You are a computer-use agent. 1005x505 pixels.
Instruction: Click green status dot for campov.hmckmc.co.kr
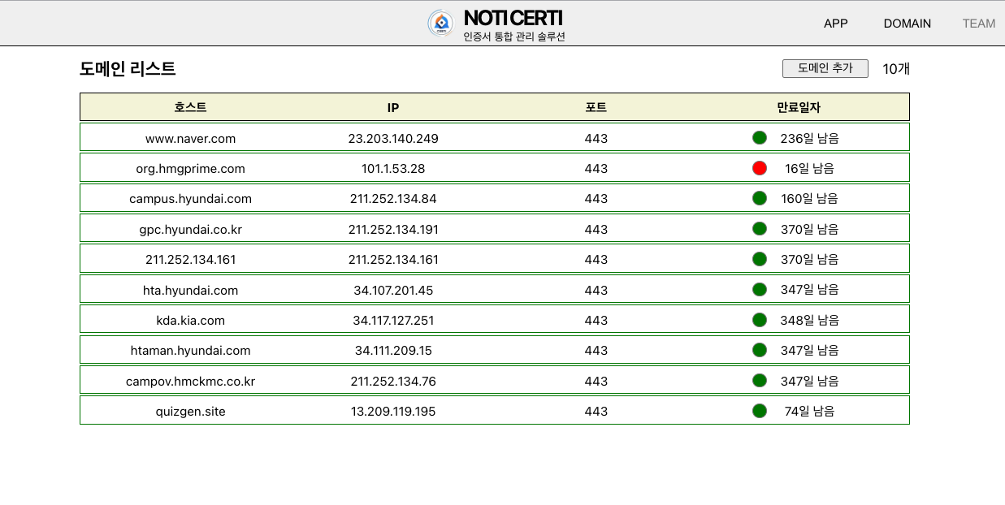tap(760, 379)
